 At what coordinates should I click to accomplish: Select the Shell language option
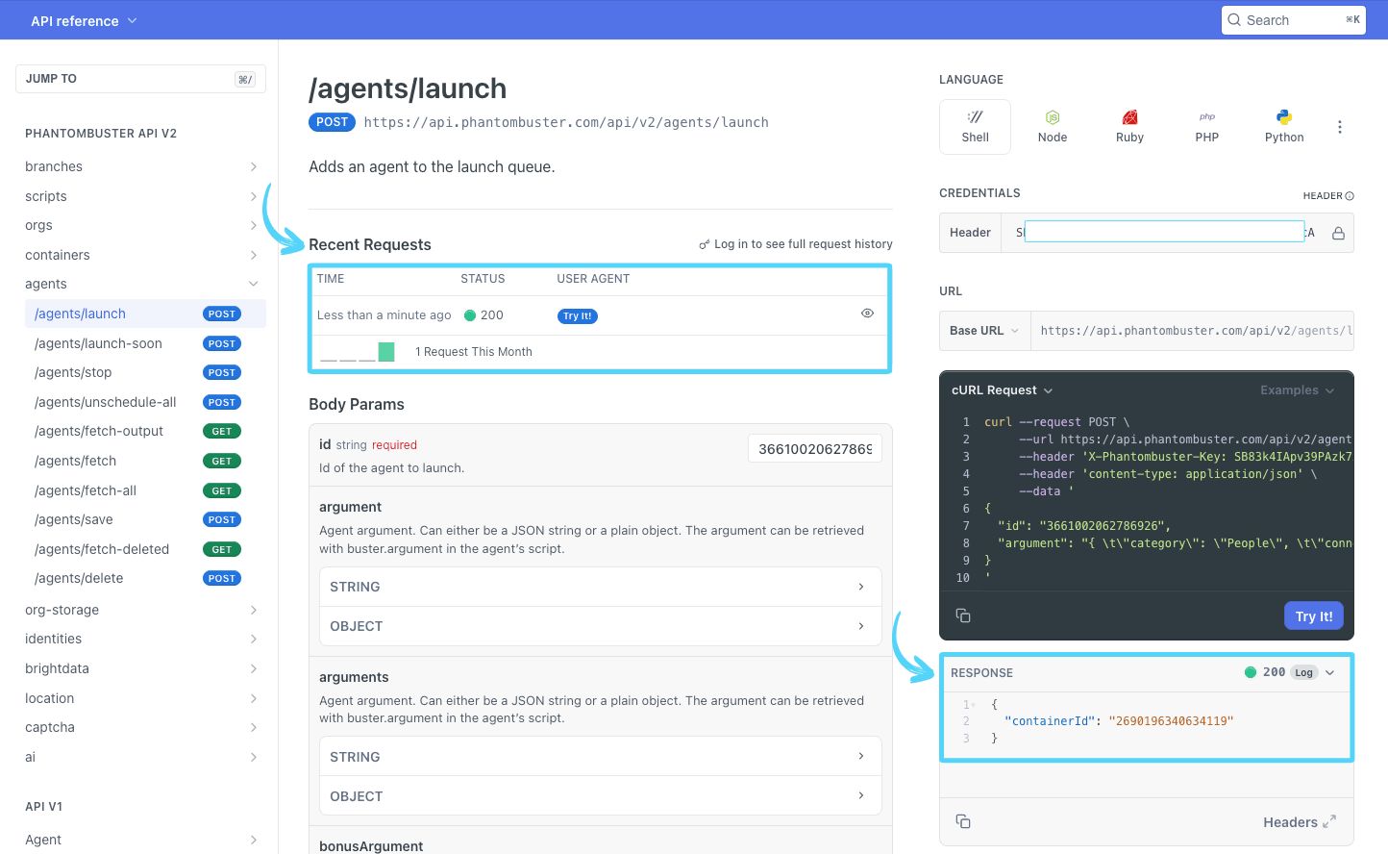(x=975, y=126)
